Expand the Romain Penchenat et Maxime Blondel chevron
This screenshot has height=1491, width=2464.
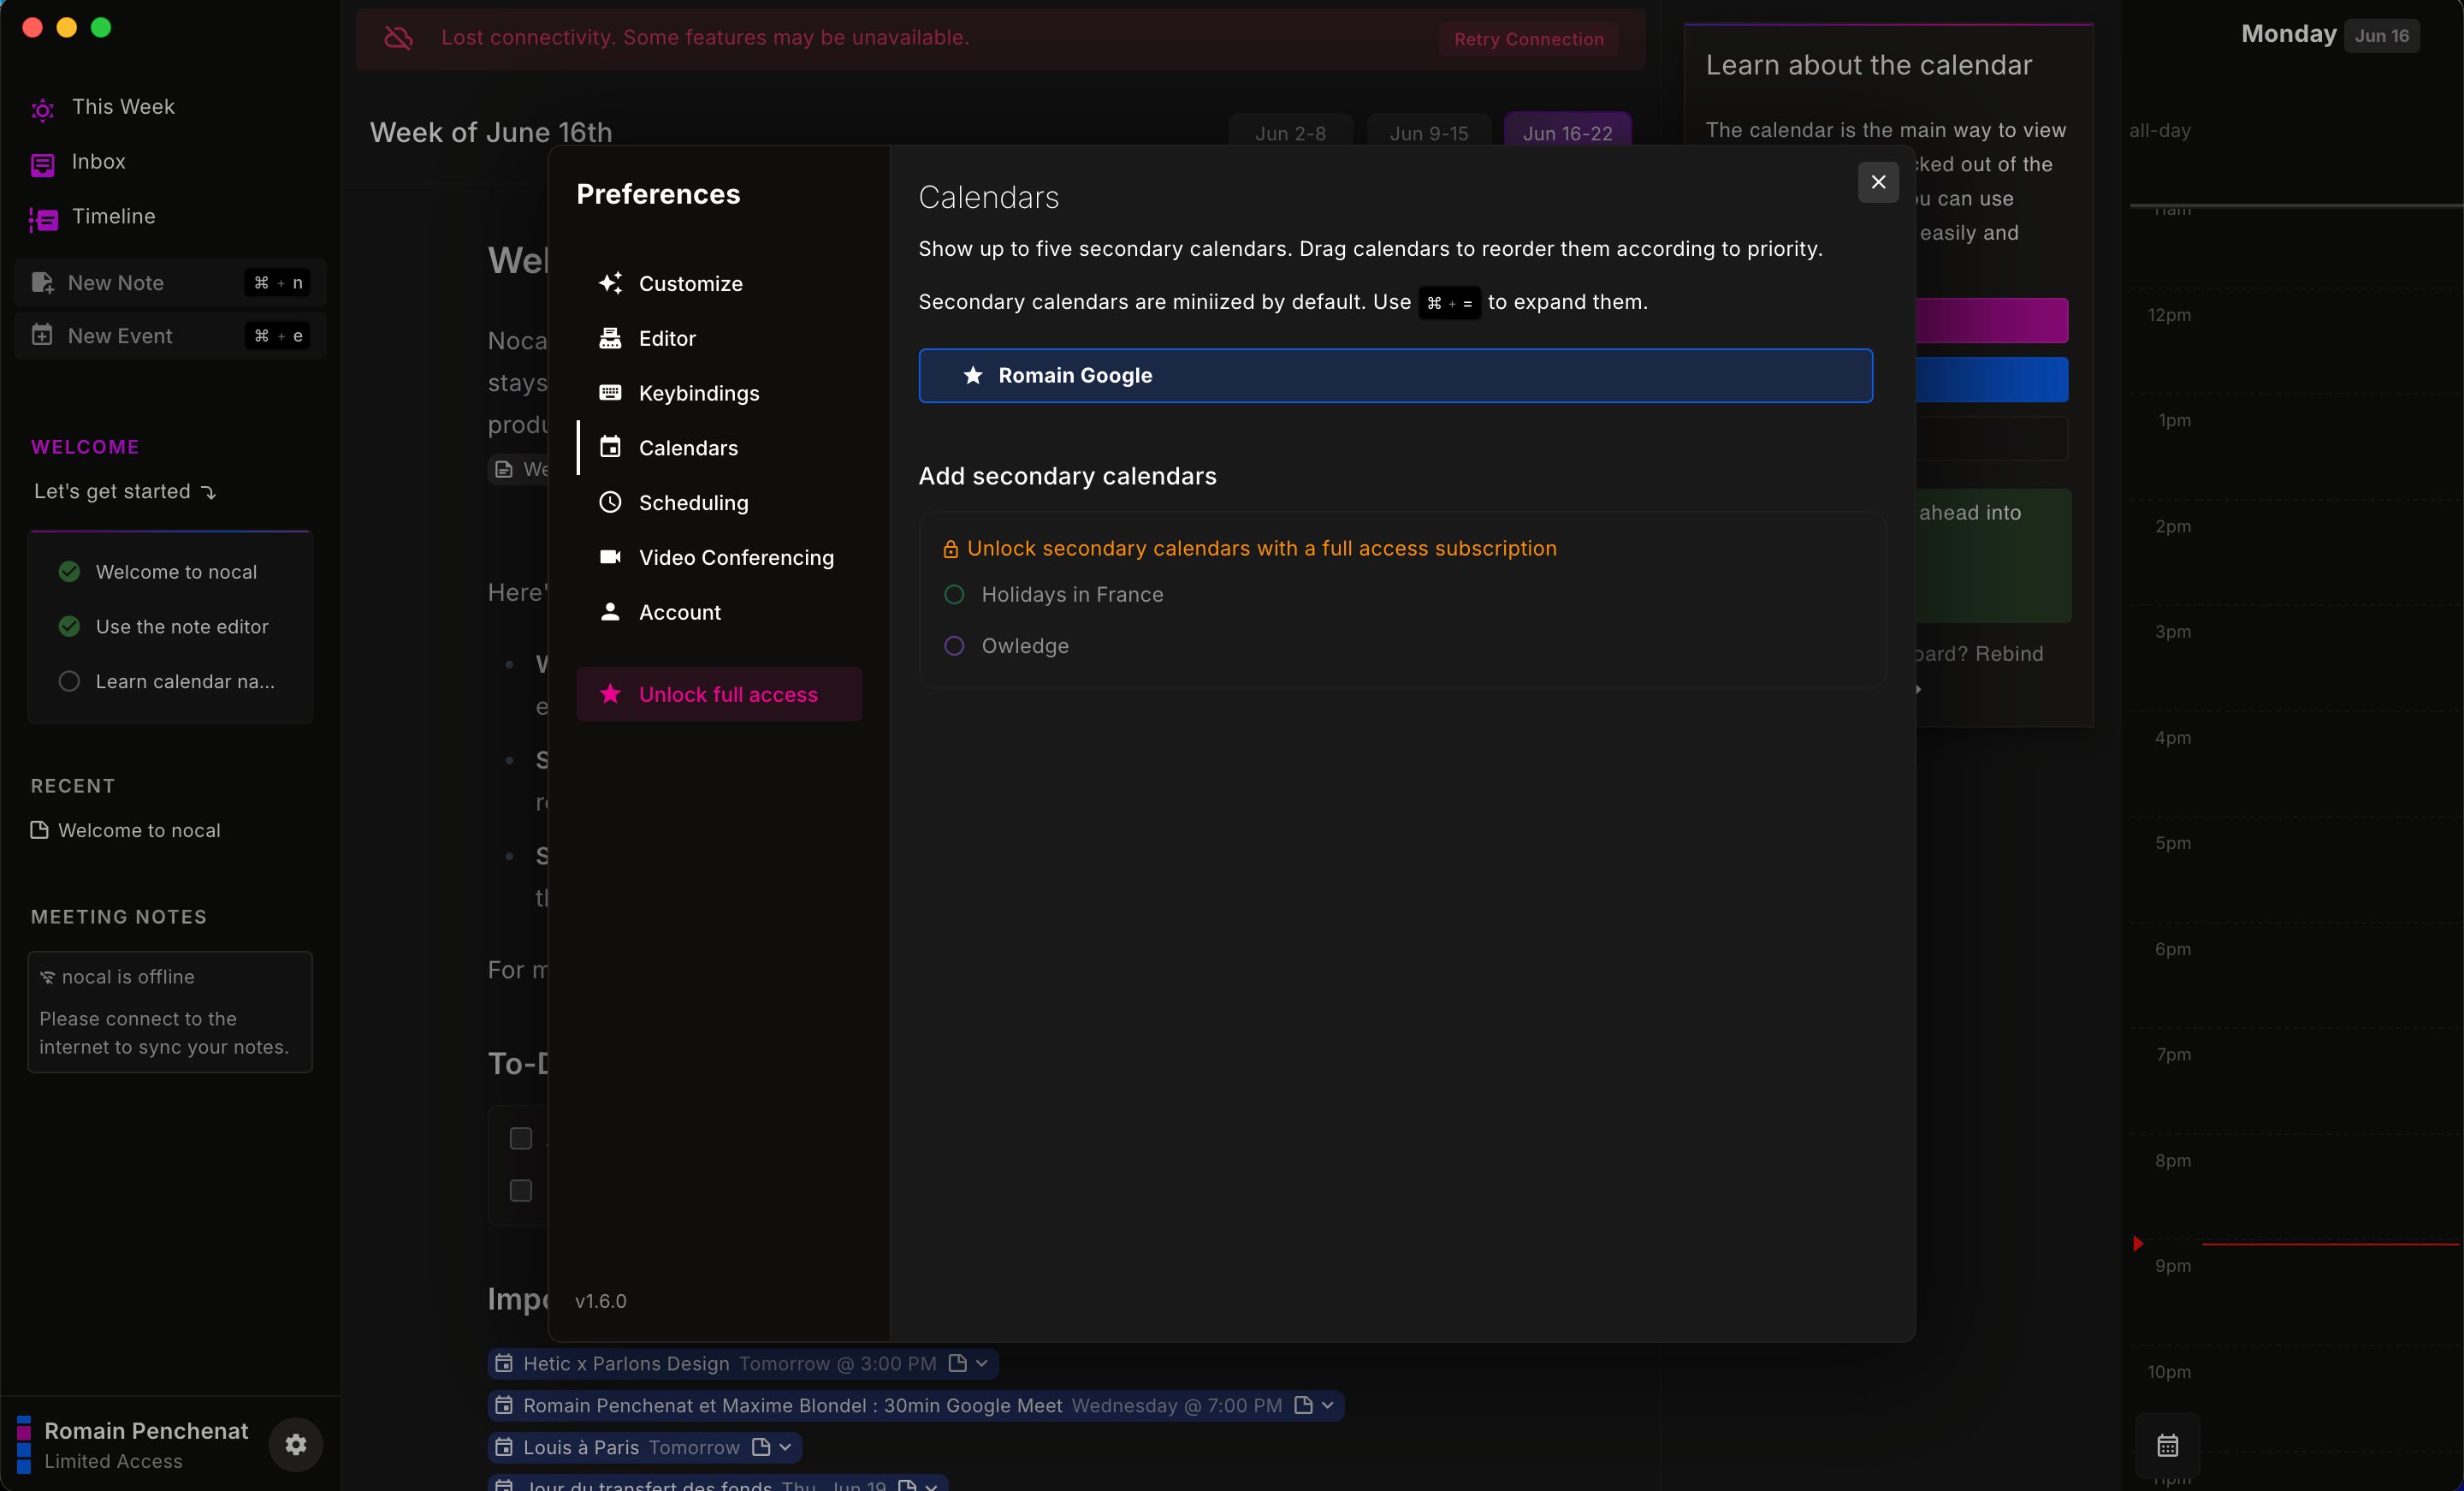1328,1405
